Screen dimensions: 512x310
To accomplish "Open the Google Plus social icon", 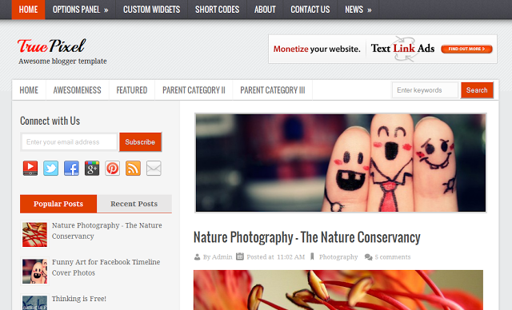I will (92, 169).
